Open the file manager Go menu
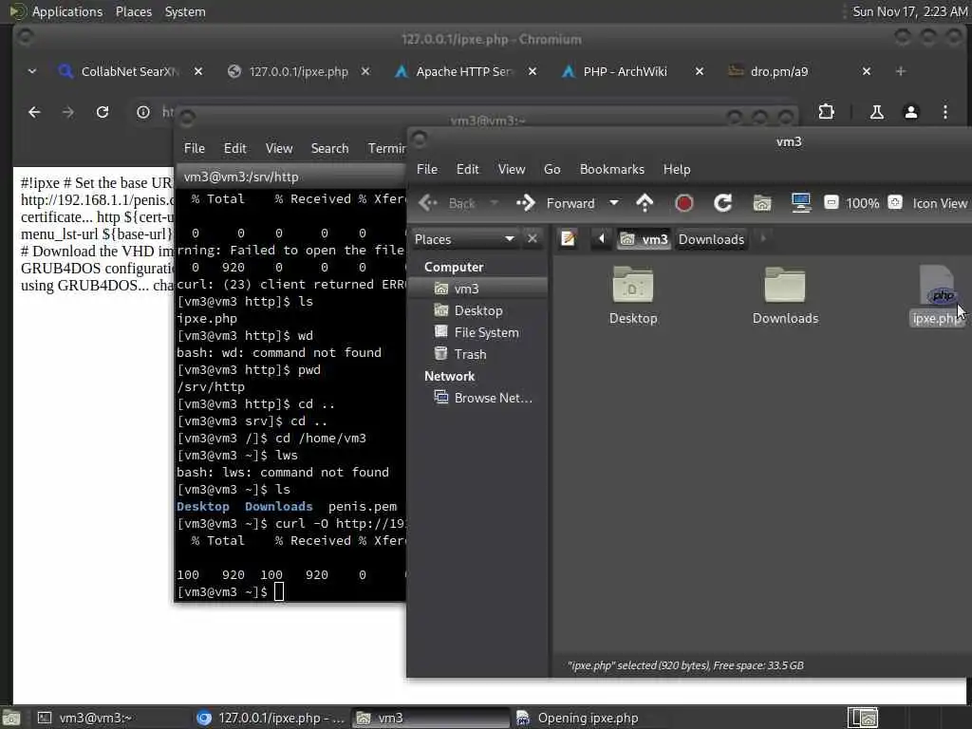The width and height of the screenshot is (972, 729). coord(551,169)
